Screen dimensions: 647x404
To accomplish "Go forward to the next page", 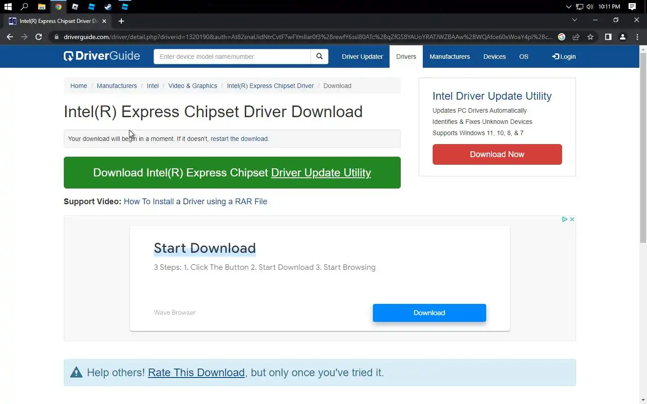I will [x=24, y=37].
